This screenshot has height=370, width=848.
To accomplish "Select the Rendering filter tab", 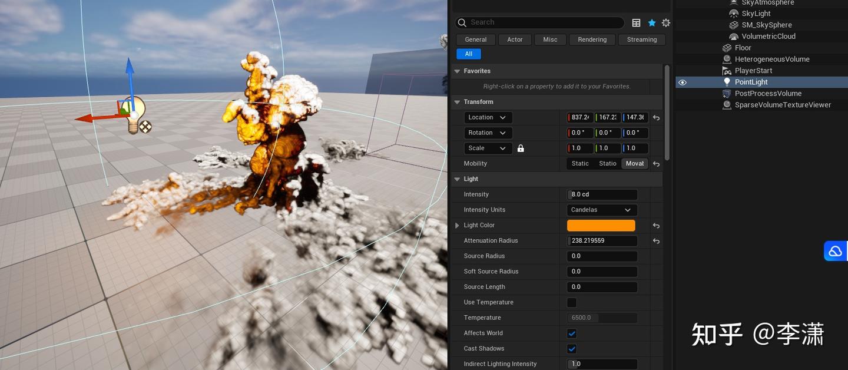I will click(x=592, y=39).
